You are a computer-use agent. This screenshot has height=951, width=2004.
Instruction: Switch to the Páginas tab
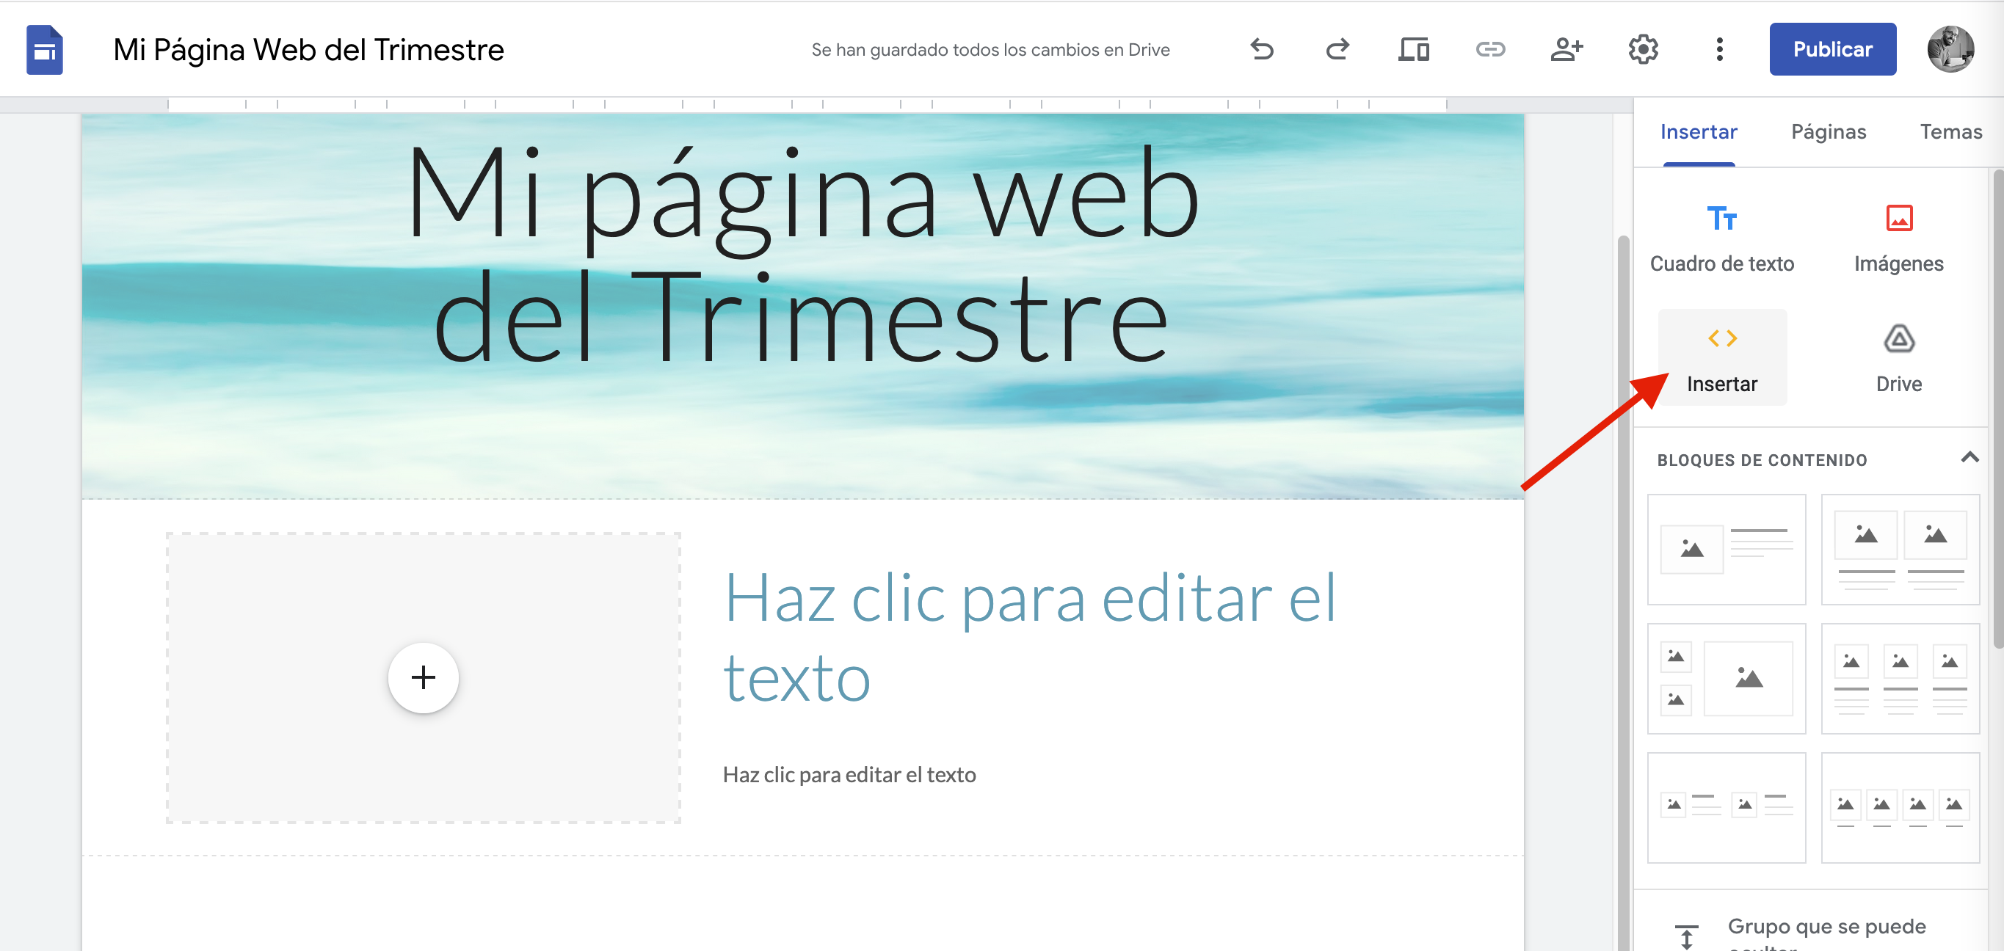point(1828,131)
